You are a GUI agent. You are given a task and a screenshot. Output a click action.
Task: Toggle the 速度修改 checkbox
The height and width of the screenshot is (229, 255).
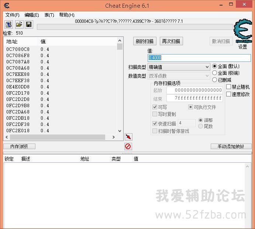229,94
